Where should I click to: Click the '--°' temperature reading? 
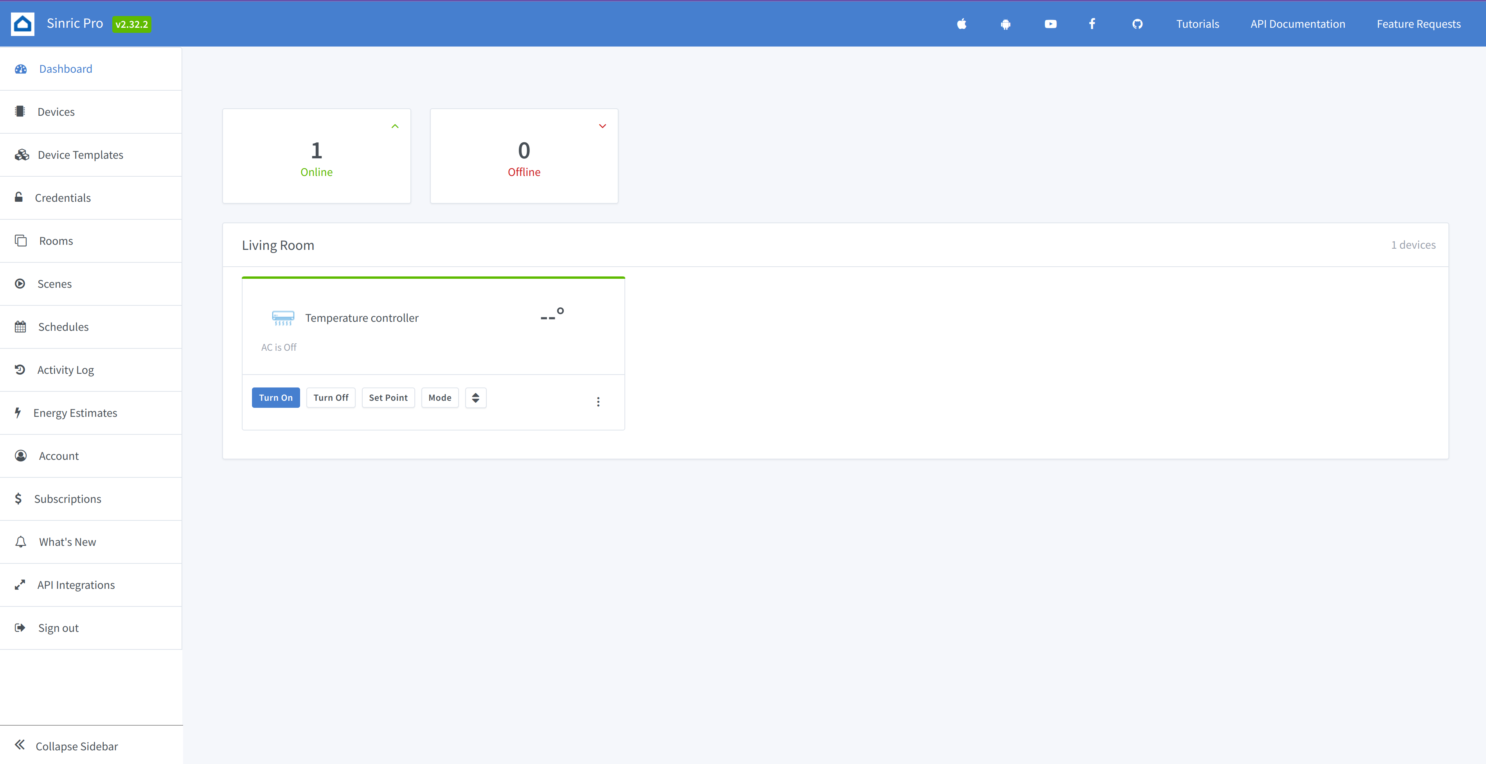[552, 314]
